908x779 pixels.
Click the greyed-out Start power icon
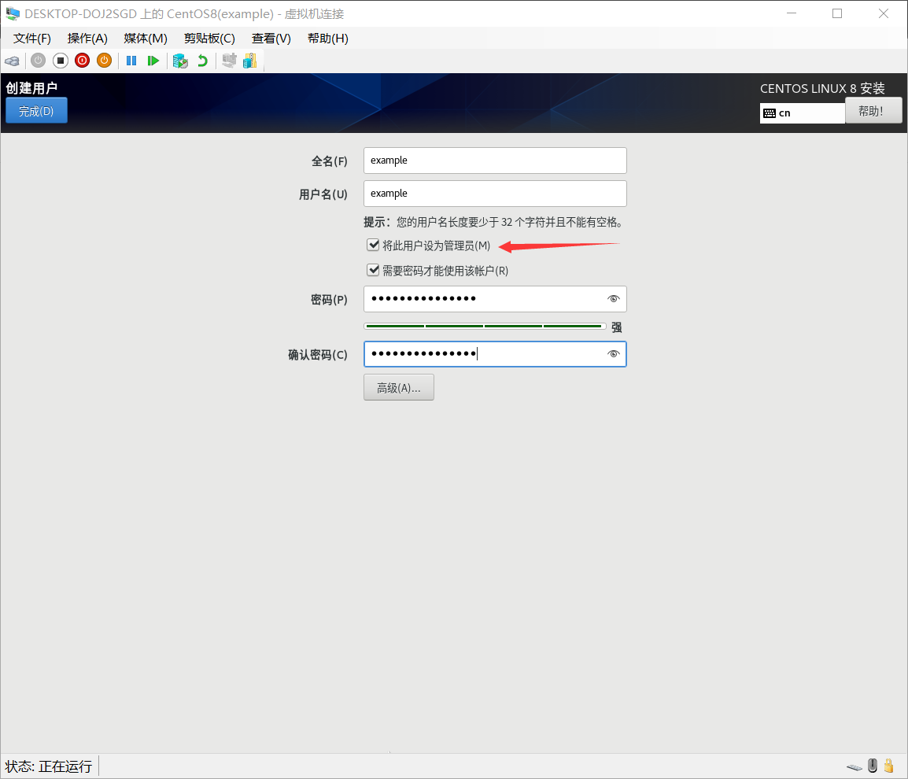tap(39, 61)
